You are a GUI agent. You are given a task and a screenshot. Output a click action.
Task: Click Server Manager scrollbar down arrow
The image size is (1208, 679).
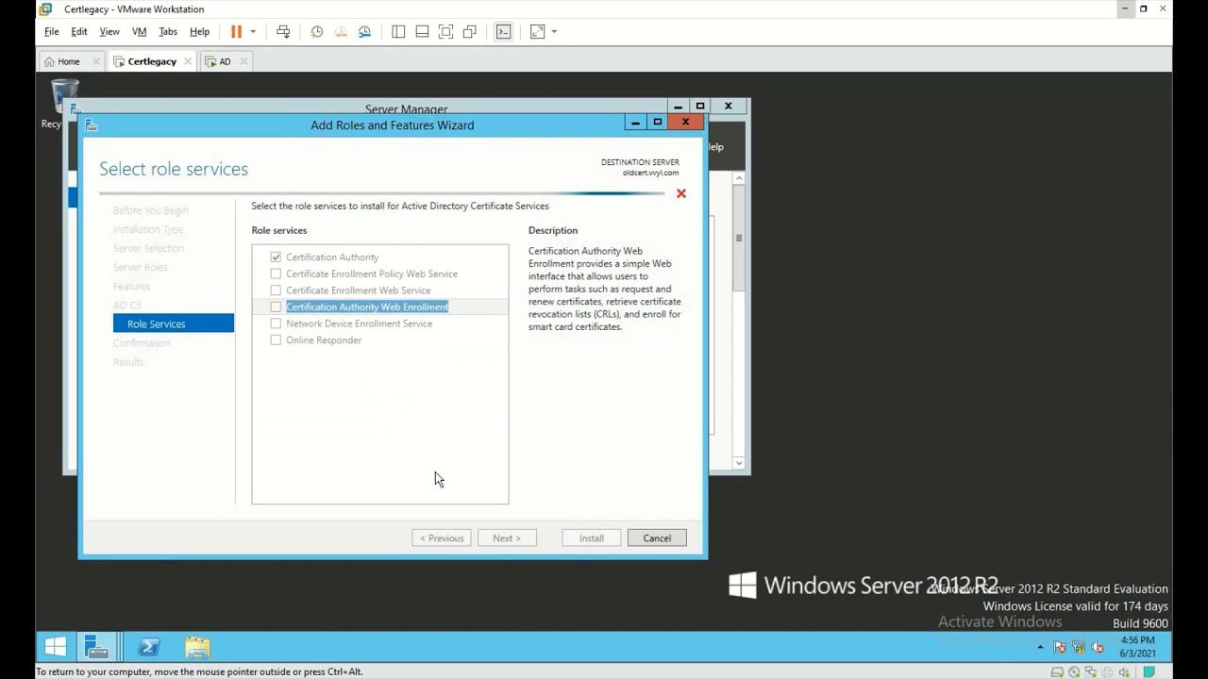pyautogui.click(x=739, y=463)
